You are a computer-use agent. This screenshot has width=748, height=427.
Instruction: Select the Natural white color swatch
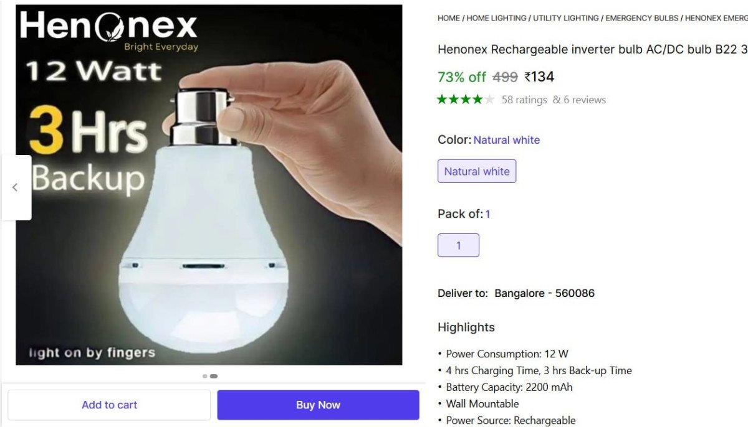[477, 171]
